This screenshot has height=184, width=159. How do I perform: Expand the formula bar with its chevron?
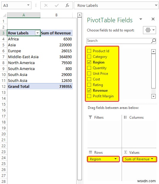click(x=156, y=5)
